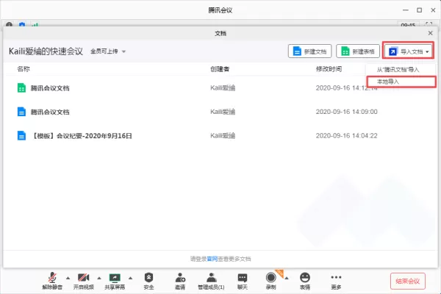Start meeting recording
Screen dimensions: 441x294
click(270, 281)
